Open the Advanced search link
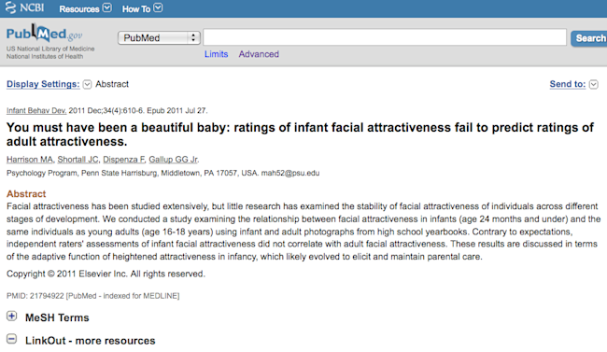607x352 pixels. pyautogui.click(x=259, y=54)
